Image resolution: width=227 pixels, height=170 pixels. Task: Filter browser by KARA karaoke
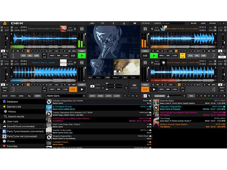point(21,96)
